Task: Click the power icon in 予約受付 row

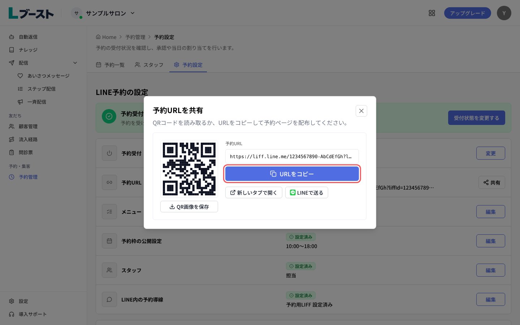Action: tap(109, 153)
